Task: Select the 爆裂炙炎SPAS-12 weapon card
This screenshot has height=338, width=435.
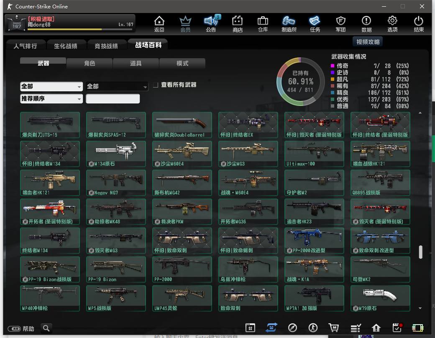Action: tap(116, 125)
